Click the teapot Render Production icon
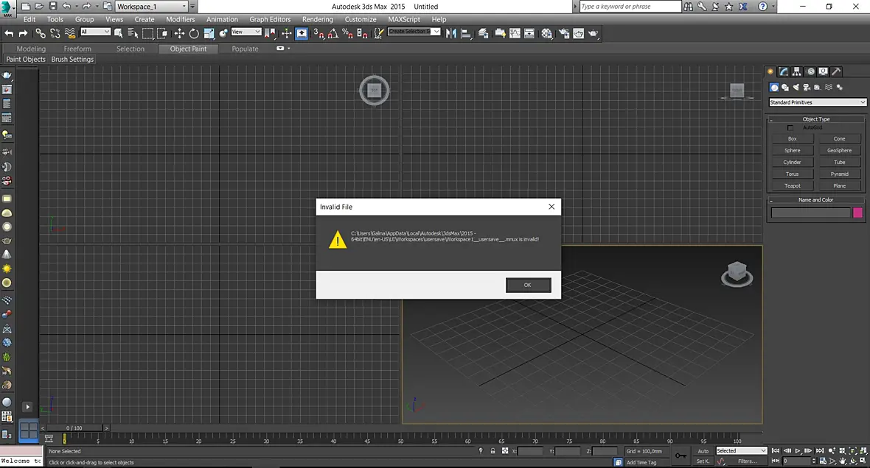This screenshot has height=468, width=870. tap(593, 33)
